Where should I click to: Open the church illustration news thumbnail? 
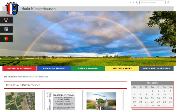[x=101, y=101]
